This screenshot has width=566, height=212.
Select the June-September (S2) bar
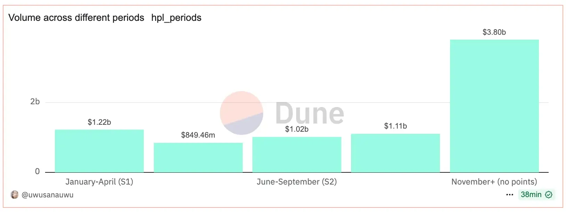click(x=297, y=154)
